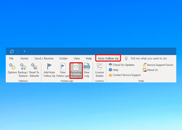Open the View Log button

87,70
